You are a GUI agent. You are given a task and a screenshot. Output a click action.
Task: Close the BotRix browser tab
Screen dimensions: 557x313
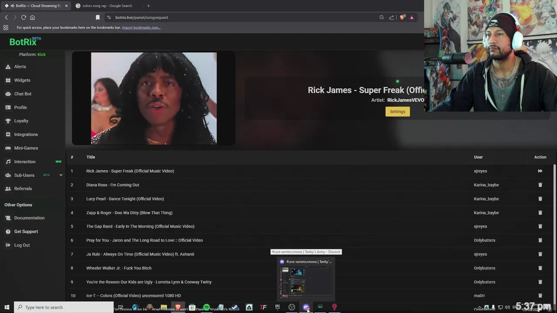[x=66, y=6]
